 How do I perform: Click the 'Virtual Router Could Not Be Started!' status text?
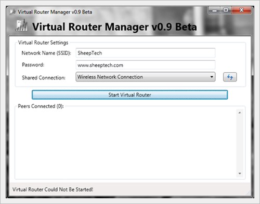point(53,189)
